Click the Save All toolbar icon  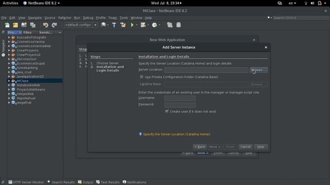click(x=32, y=25)
